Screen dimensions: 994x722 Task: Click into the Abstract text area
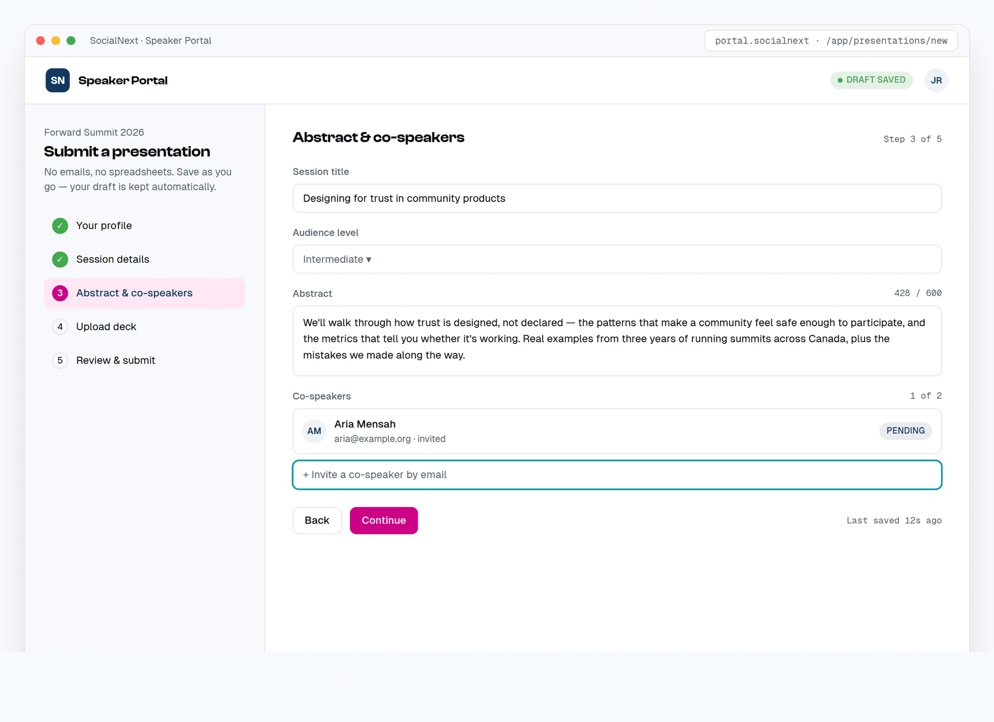point(617,341)
